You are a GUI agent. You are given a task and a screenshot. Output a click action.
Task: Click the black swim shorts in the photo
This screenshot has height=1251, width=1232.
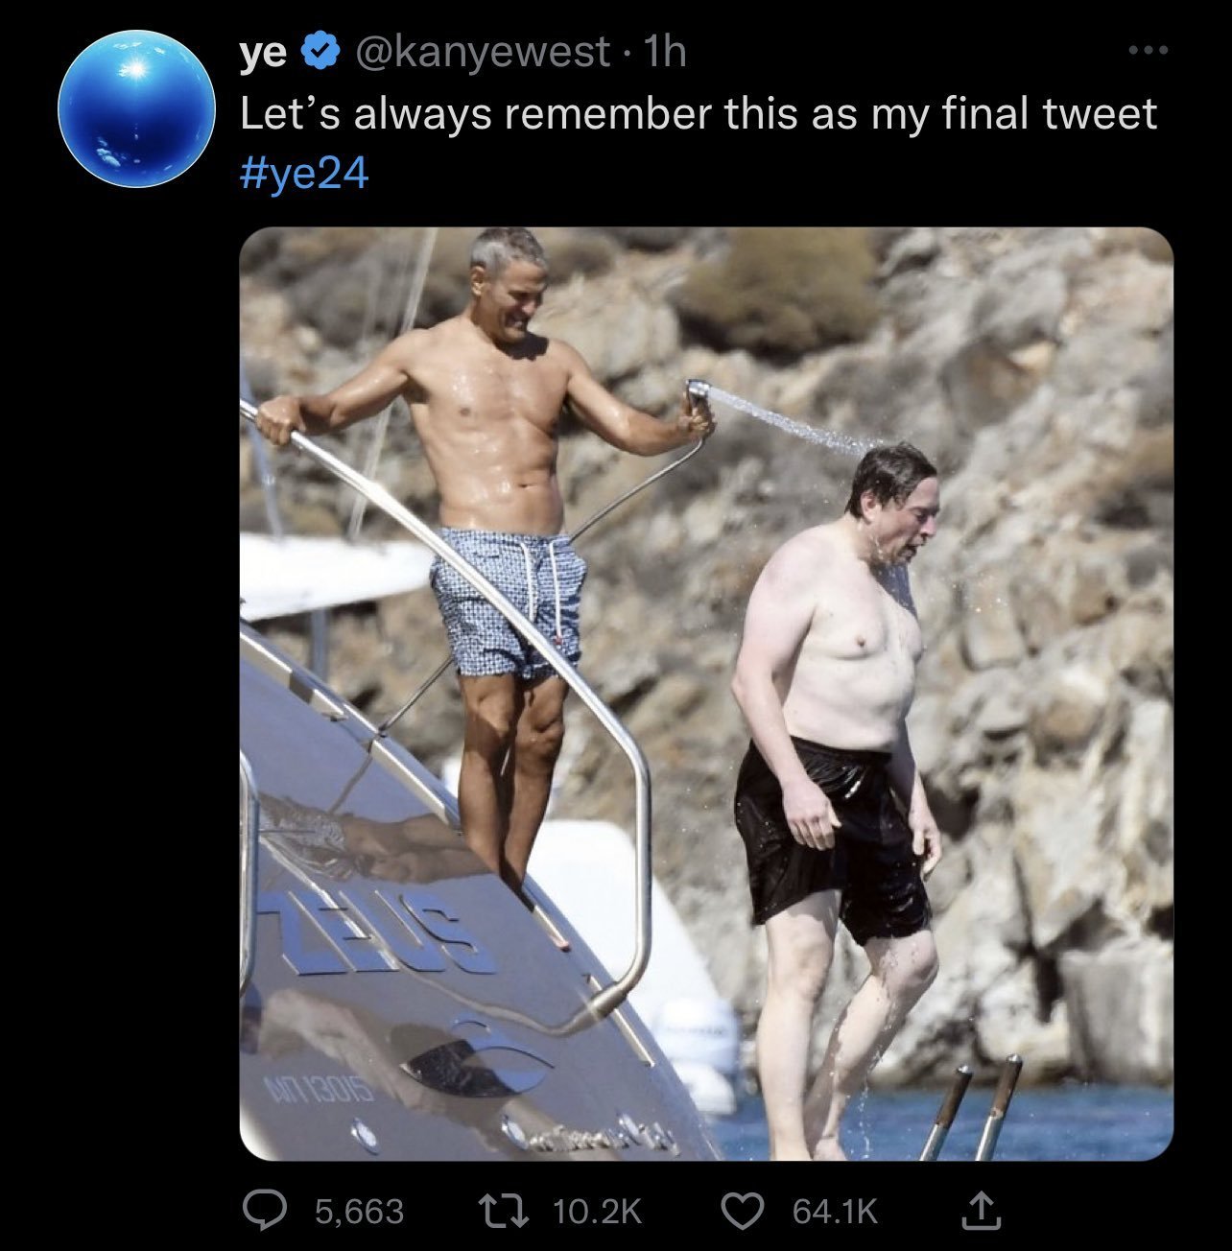point(829,835)
